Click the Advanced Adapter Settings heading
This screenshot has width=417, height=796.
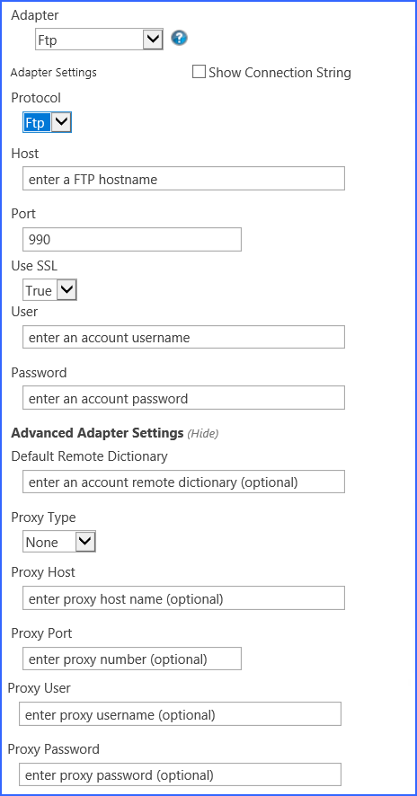(97, 433)
